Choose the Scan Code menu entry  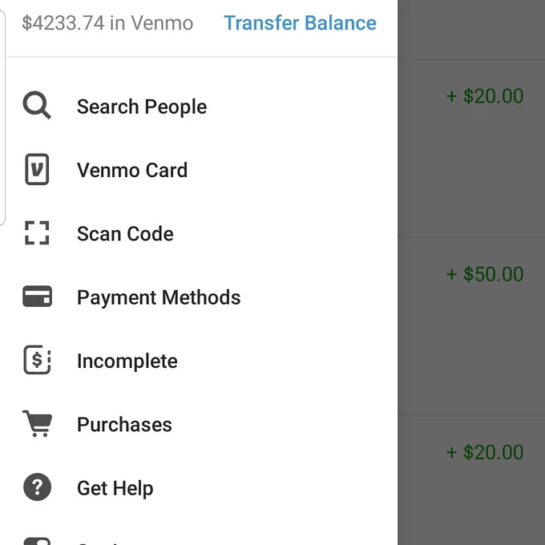click(199, 233)
